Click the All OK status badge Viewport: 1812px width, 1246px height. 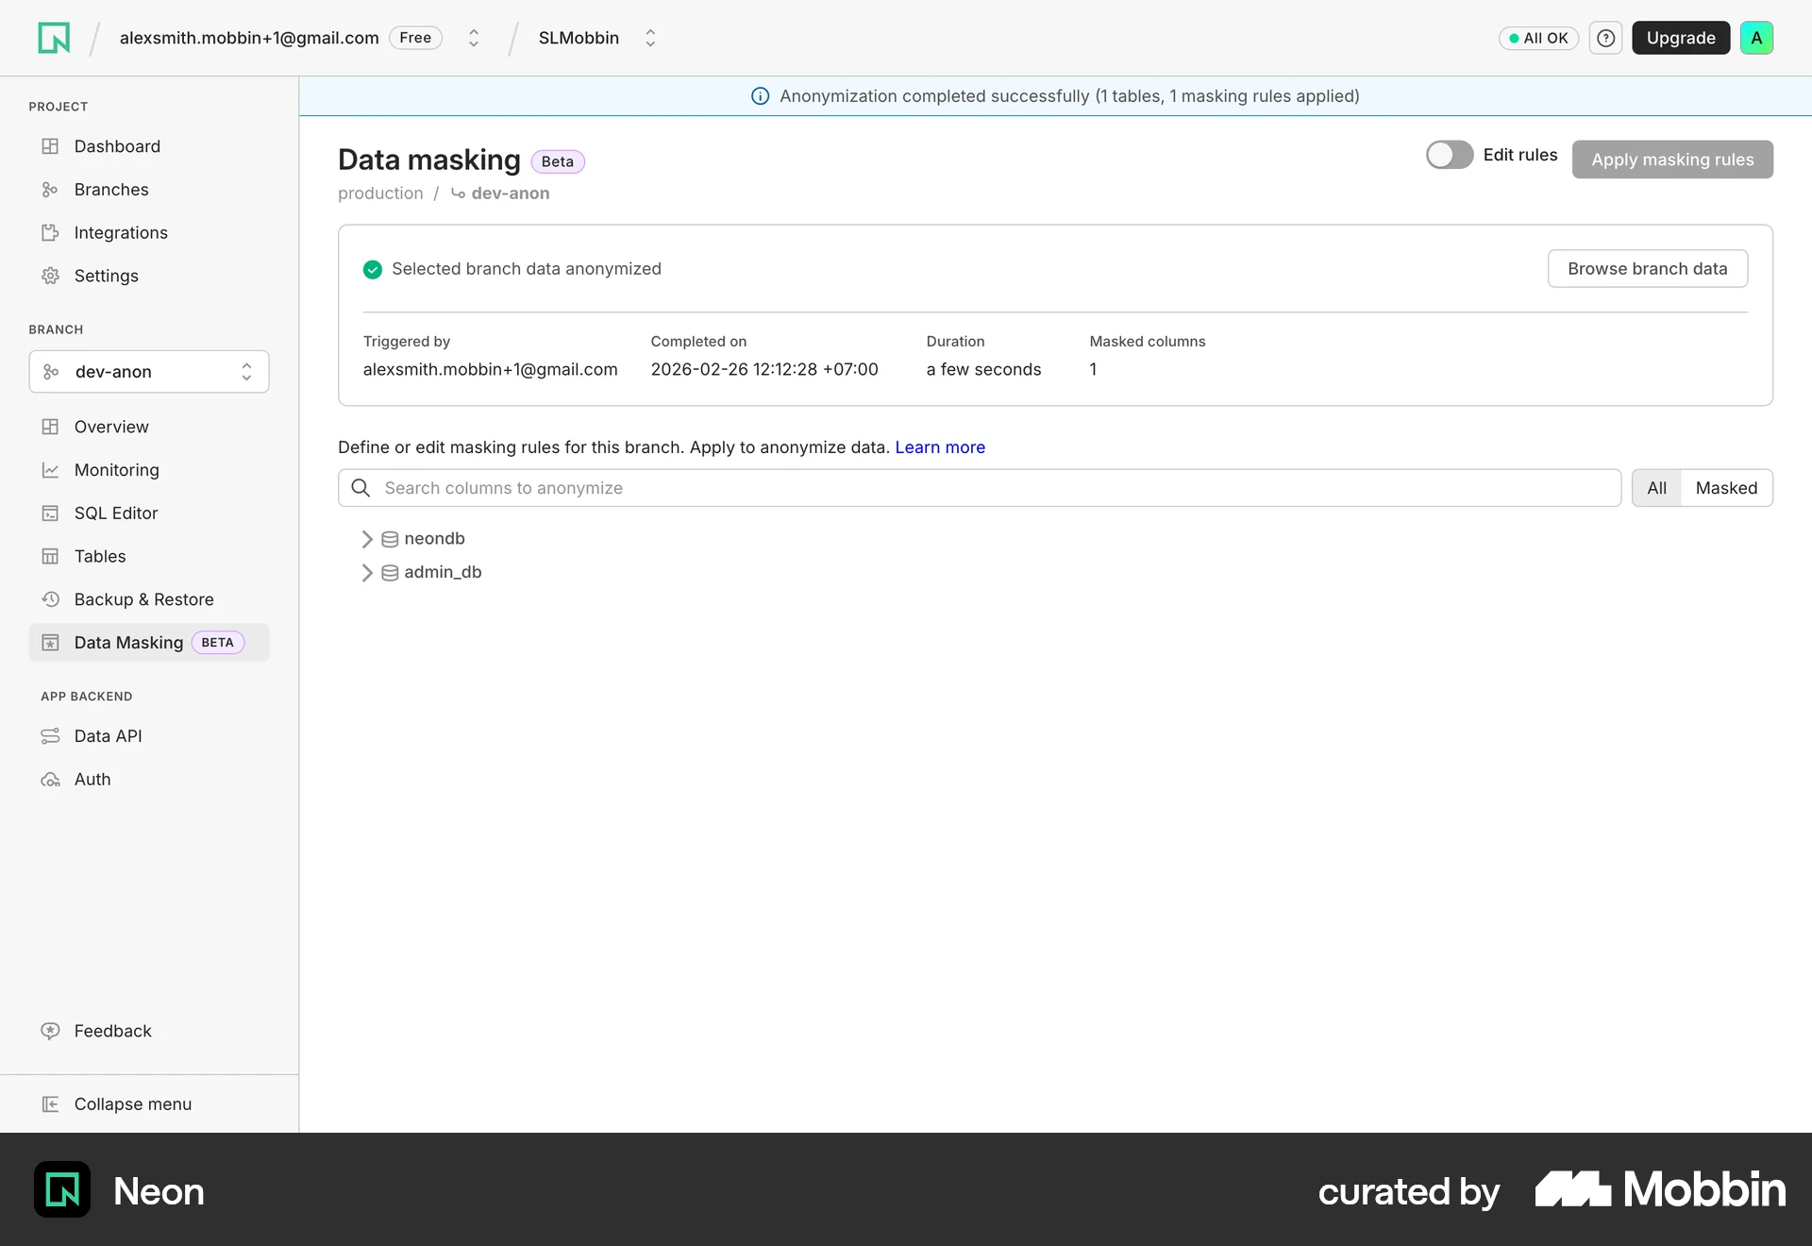(1538, 38)
